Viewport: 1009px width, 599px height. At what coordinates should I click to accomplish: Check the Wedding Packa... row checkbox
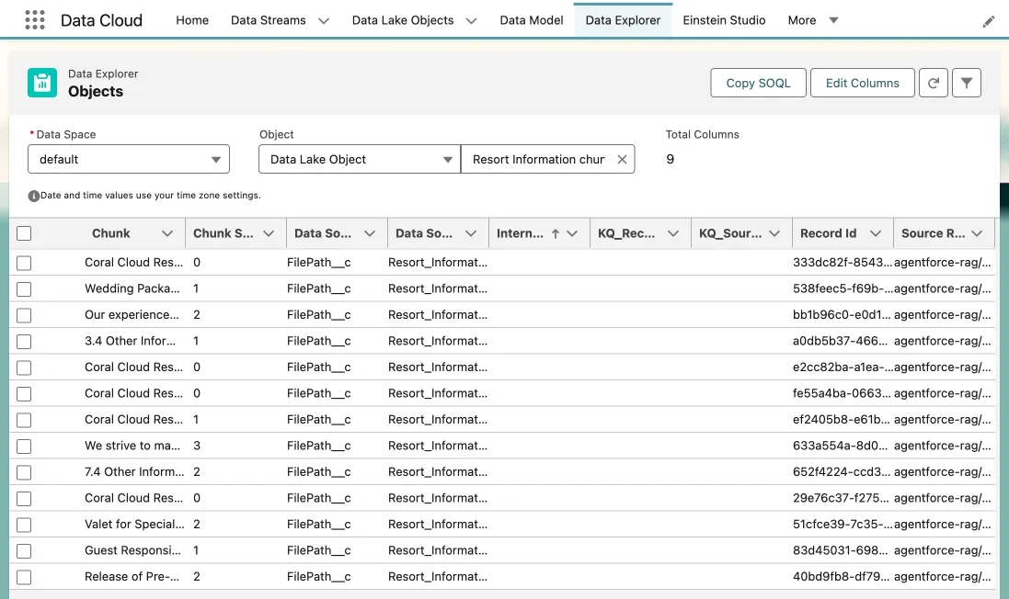(24, 288)
